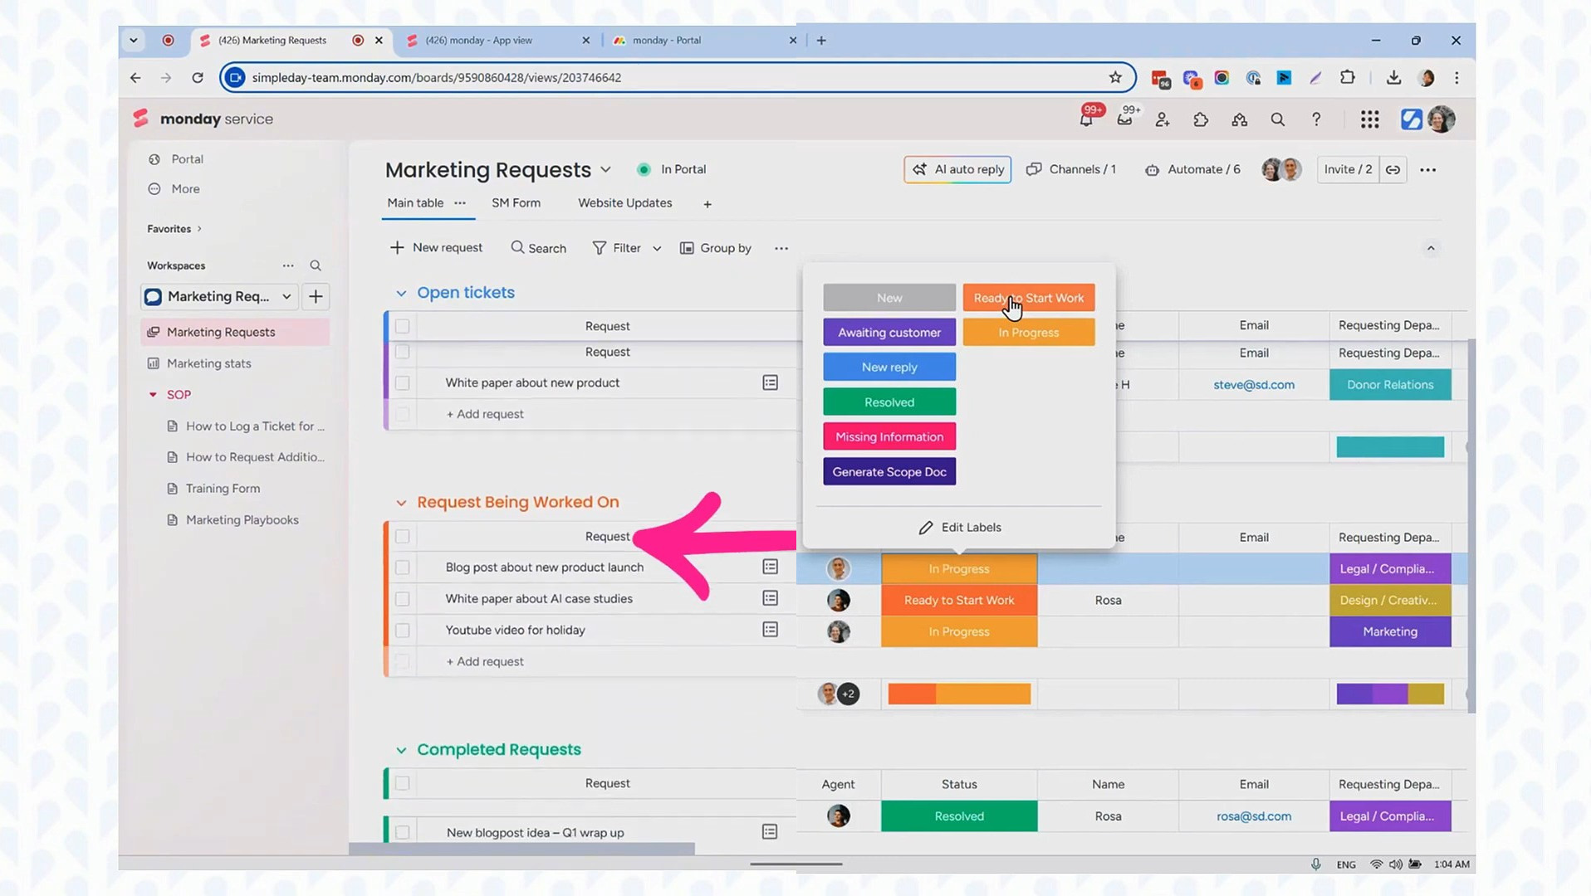Open the notifications bell icon
This screenshot has height=896, width=1591.
pyautogui.click(x=1085, y=120)
